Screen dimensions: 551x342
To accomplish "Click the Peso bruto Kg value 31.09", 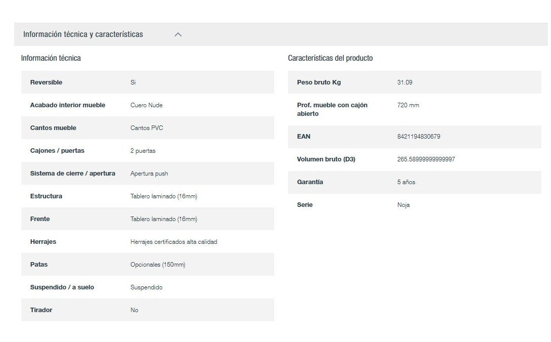I will (405, 82).
